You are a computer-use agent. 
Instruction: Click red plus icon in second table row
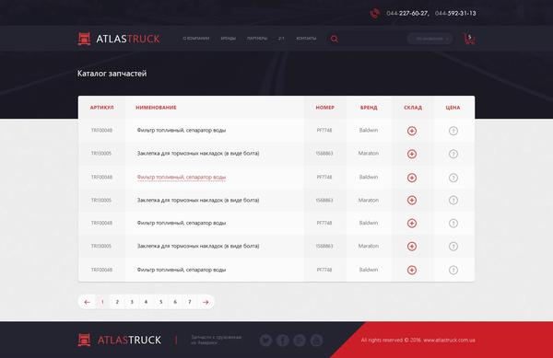[x=412, y=154]
